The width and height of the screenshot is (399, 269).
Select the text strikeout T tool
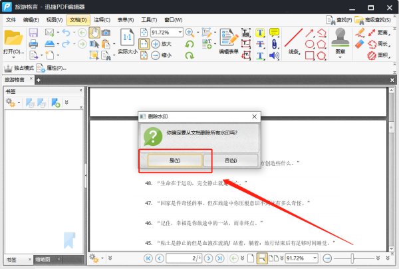point(260,44)
